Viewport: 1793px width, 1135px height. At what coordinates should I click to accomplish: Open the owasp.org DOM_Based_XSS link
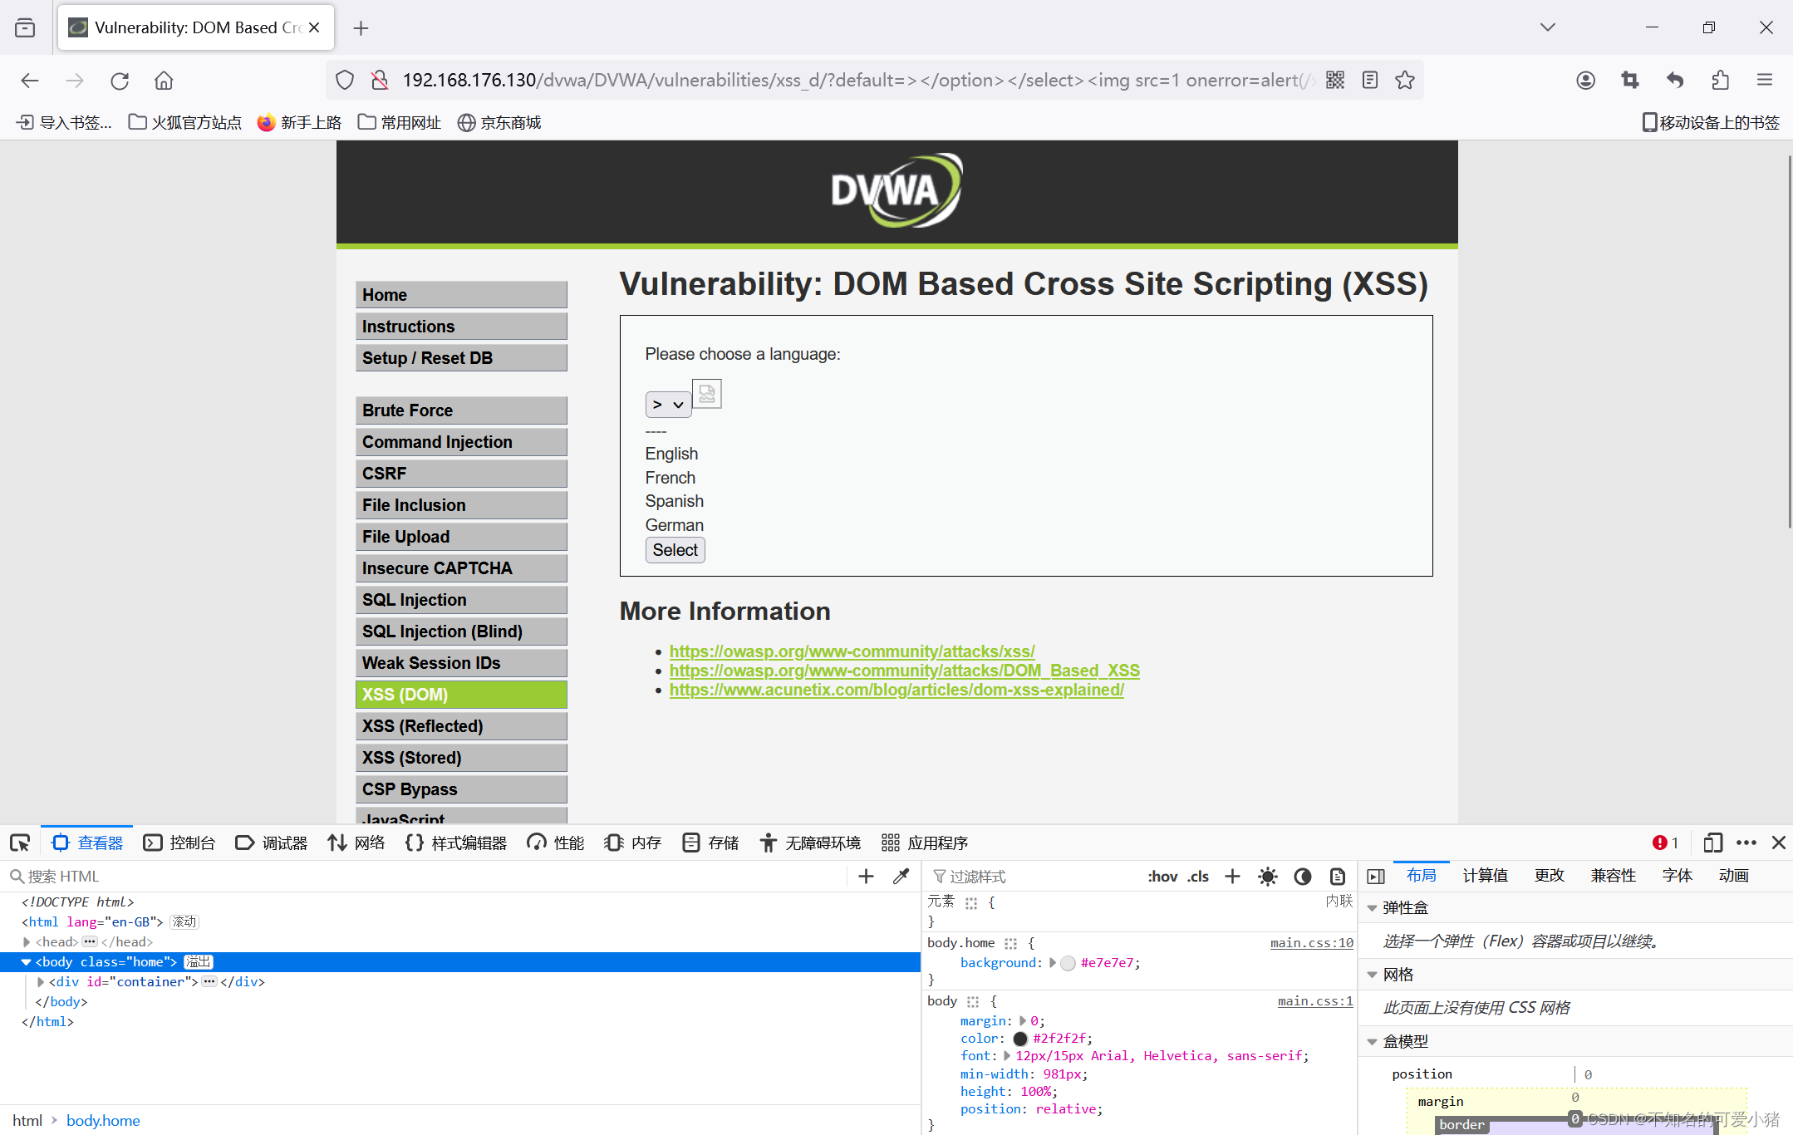coord(904,671)
